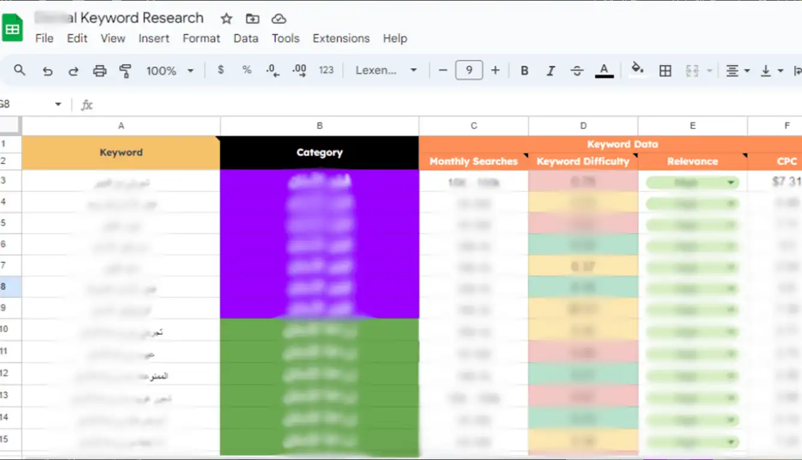Decrease decimal places
Image resolution: width=802 pixels, height=460 pixels.
point(273,71)
